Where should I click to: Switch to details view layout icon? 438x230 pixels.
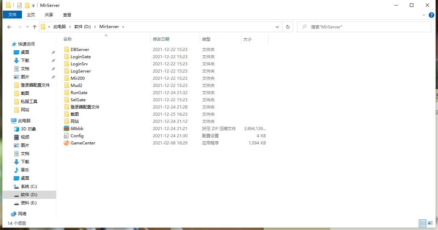click(x=423, y=223)
